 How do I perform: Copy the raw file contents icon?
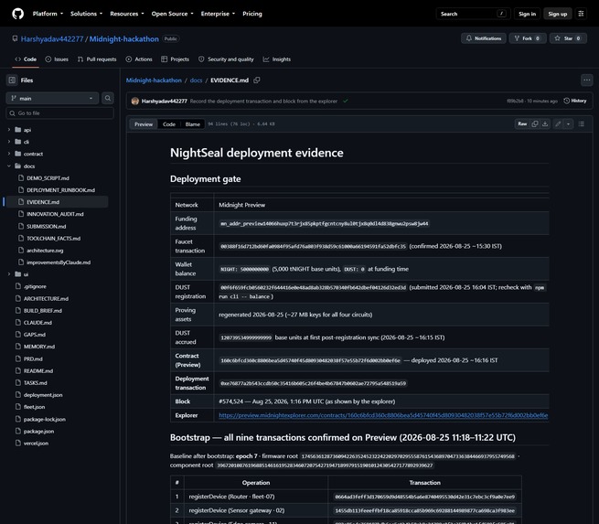(x=535, y=123)
